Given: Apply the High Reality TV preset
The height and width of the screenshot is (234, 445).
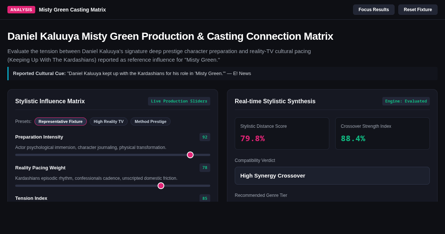Looking at the screenshot, I should (x=109, y=121).
